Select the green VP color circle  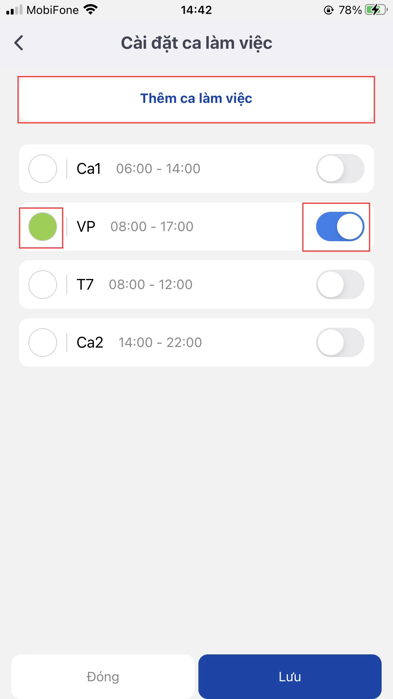pyautogui.click(x=43, y=227)
